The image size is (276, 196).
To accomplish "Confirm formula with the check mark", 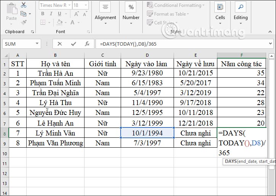I will click(x=73, y=44).
